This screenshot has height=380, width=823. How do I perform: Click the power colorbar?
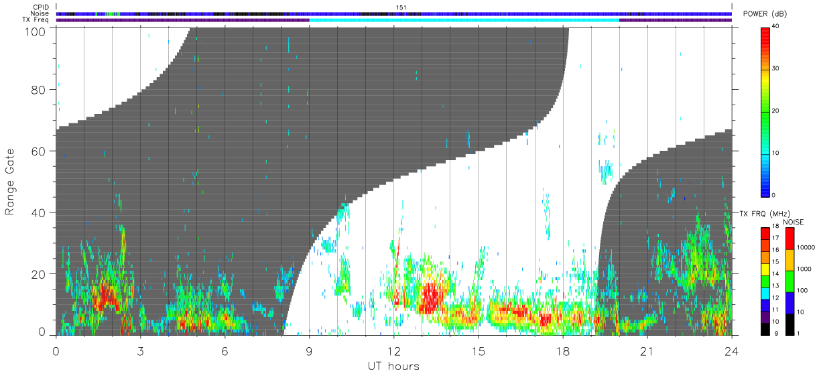[x=766, y=111]
